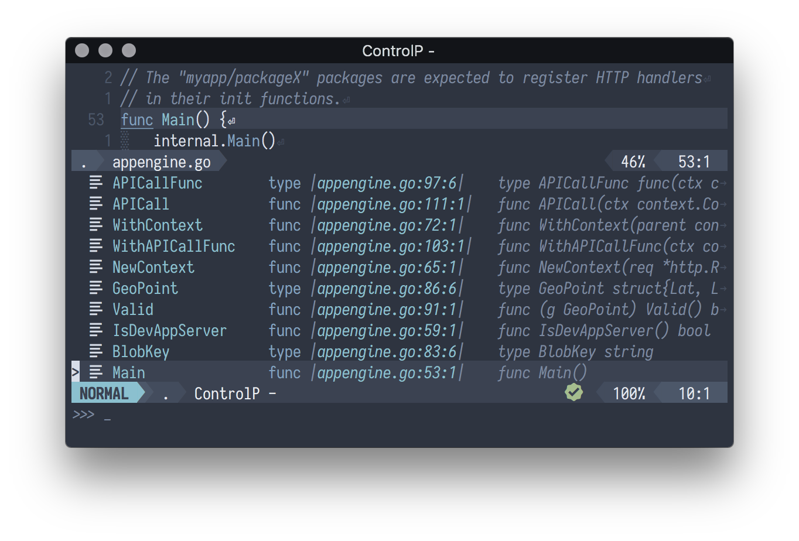Click the green checkmark status badge
Viewport: 799px width, 541px height.
point(574,393)
